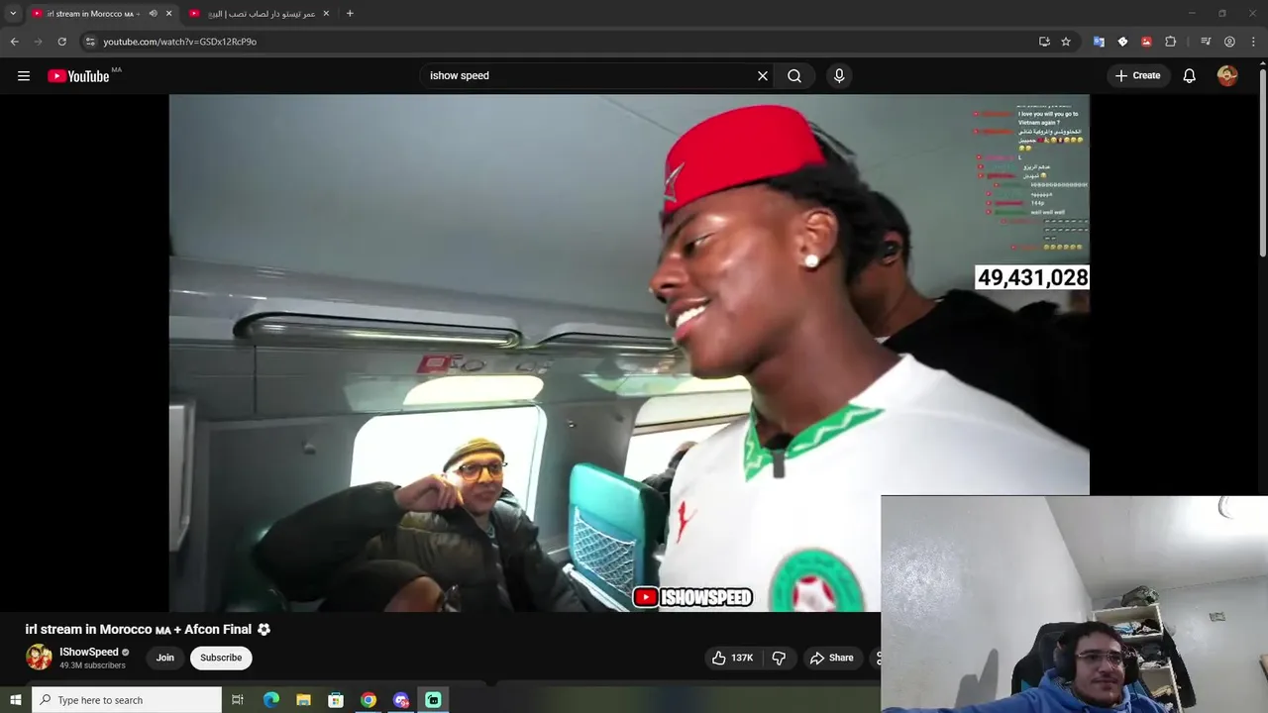This screenshot has width=1268, height=713.
Task: Launch Microsoft Edge from the taskbar
Action: [x=271, y=700]
